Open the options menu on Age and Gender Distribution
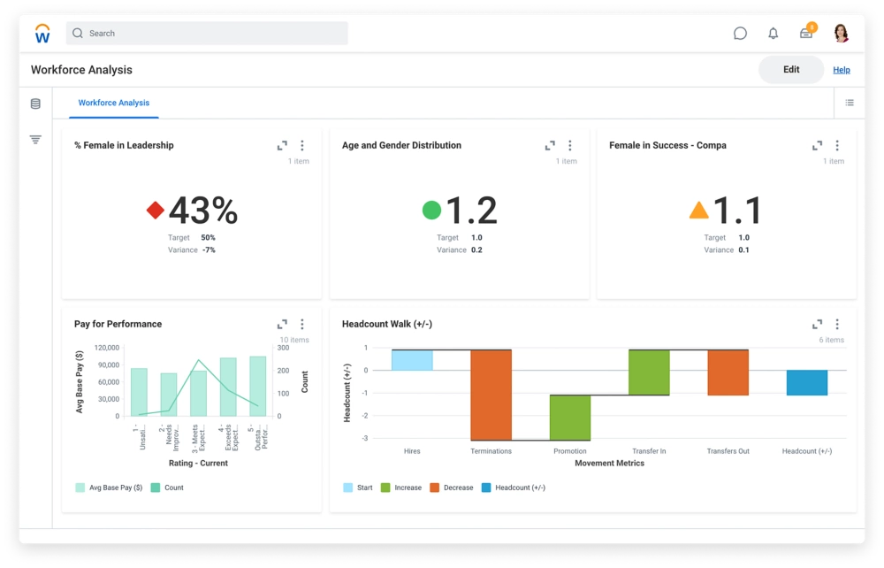The image size is (884, 568). [570, 144]
